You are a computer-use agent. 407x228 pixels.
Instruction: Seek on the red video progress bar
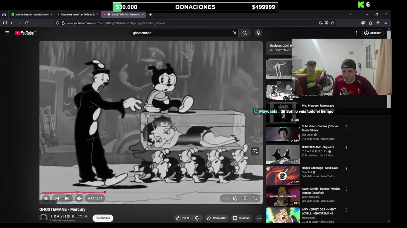coord(151,192)
